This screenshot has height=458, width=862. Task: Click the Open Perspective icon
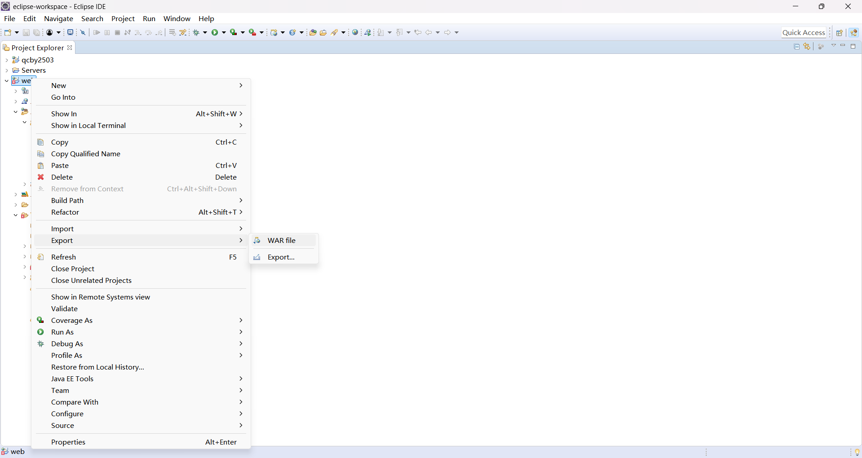click(x=839, y=32)
